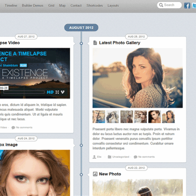Click comment bubble icon in video post
The width and height of the screenshot is (196, 196).
(x=13, y=128)
